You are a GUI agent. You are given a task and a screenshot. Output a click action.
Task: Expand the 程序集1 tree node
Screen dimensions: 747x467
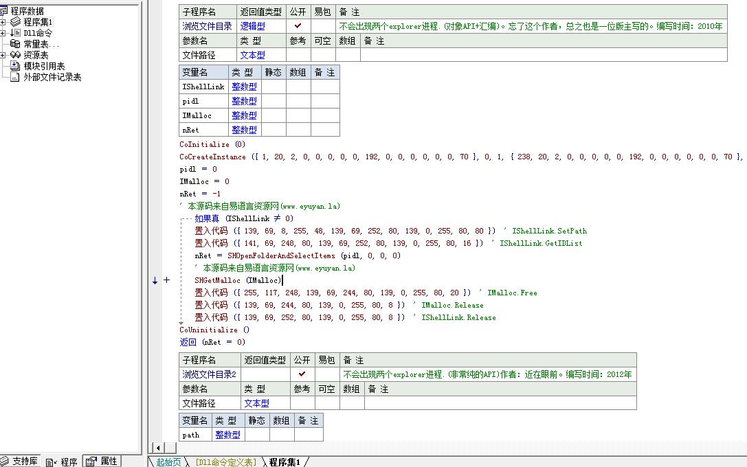(3, 22)
